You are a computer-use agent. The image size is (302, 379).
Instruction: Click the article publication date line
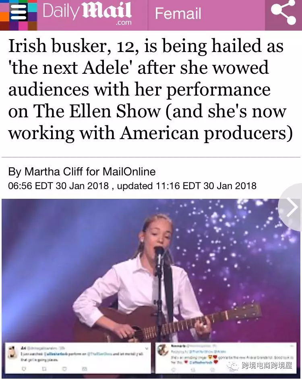click(x=132, y=185)
